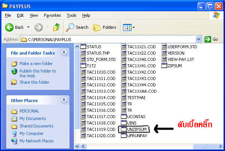Viewport: 225px width, 151px height.
Task: Select the STD_FORM.STD file icon
Action: (83, 59)
